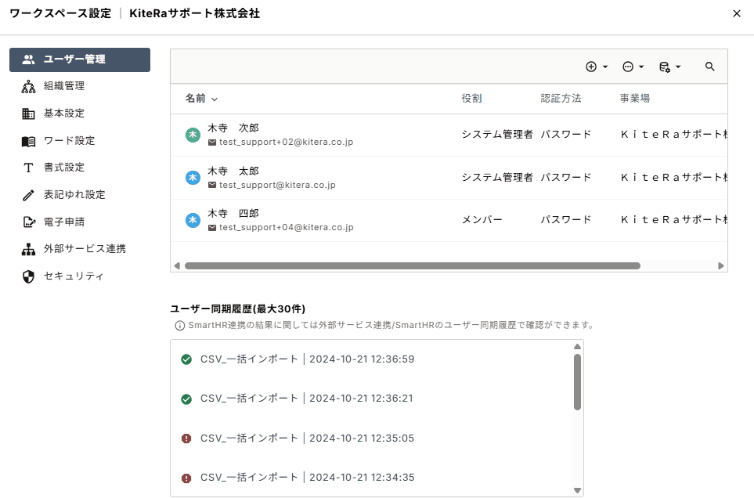754x498 pixels.
Task: Click the sync history scroll up arrow
Action: click(578, 347)
